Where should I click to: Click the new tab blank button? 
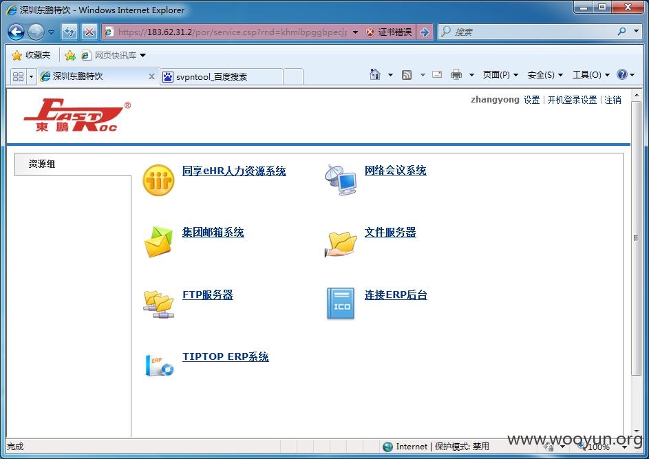point(293,76)
